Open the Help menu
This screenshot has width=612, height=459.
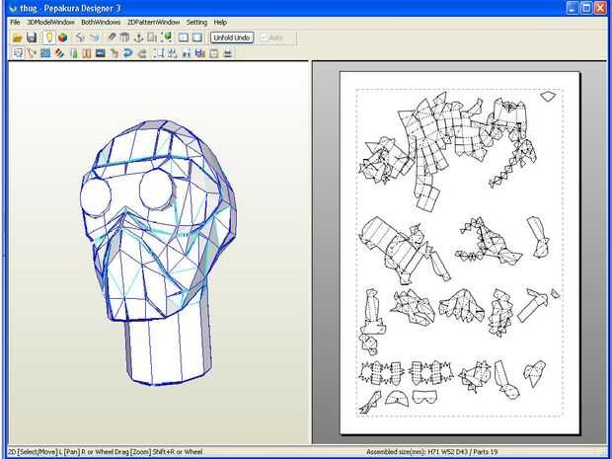pos(220,23)
